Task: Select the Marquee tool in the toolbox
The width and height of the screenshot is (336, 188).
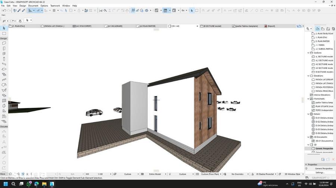Action: [4, 33]
